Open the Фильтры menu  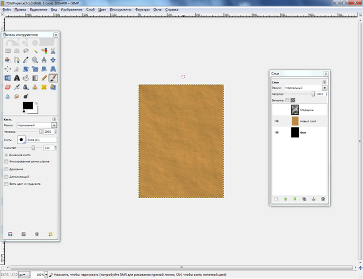click(142, 9)
